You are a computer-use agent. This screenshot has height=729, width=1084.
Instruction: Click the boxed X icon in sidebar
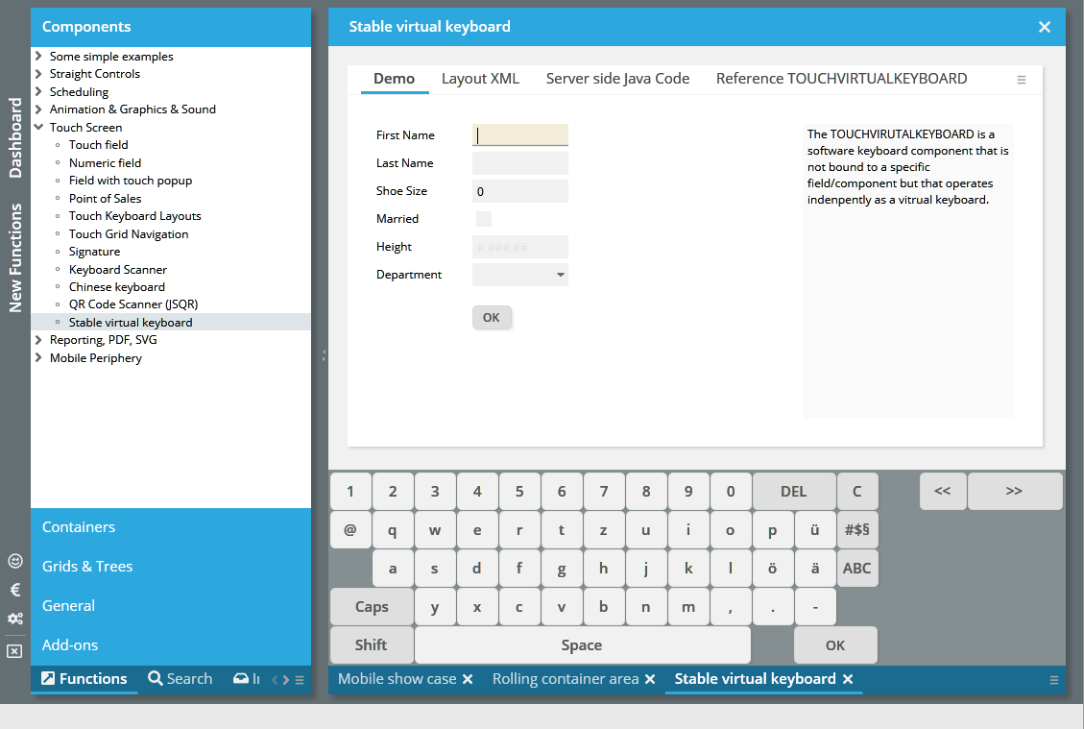[14, 651]
